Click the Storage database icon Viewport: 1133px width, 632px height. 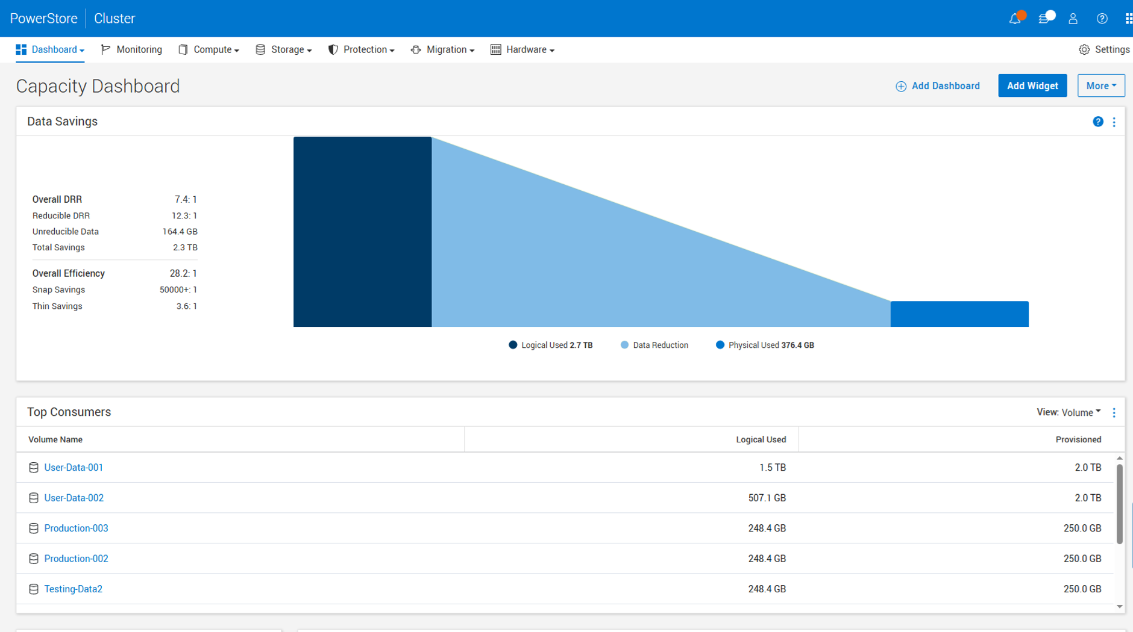[x=260, y=49]
